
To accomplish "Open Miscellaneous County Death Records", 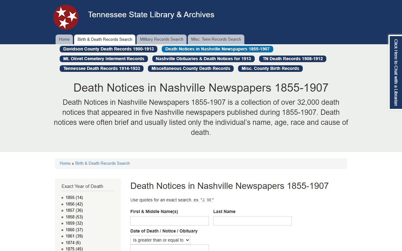I will 191,68.
